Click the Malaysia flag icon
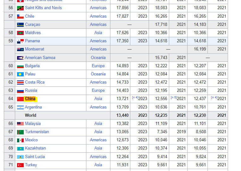The height and width of the screenshot is (171, 241). click(20, 124)
